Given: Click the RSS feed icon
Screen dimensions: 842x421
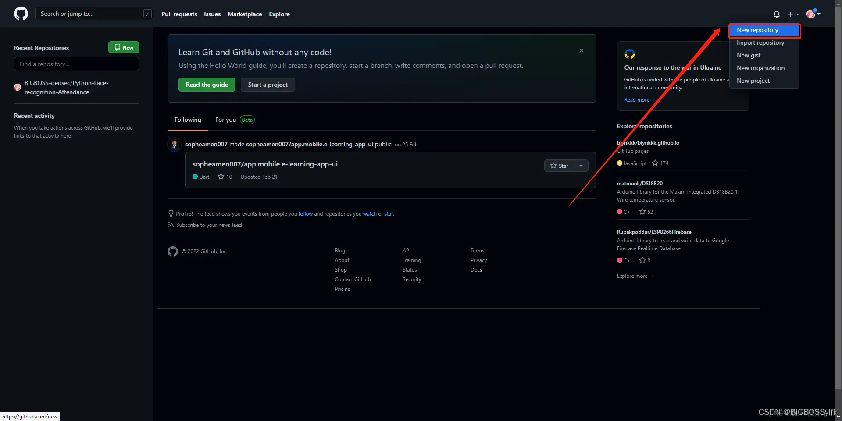Looking at the screenshot, I should [x=171, y=225].
